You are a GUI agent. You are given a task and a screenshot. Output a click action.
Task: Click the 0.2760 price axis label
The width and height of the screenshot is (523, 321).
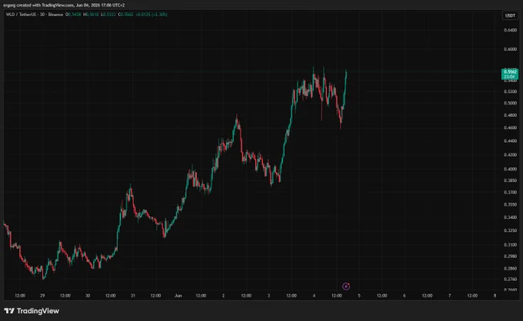510,279
